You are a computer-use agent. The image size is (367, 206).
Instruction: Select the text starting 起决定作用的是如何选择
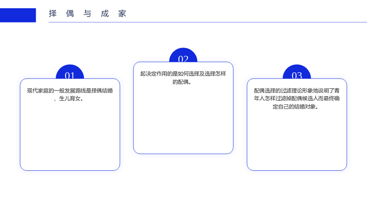183,77
